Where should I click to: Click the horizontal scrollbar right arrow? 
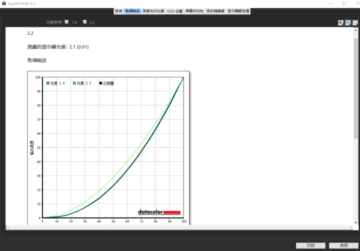(x=351, y=227)
